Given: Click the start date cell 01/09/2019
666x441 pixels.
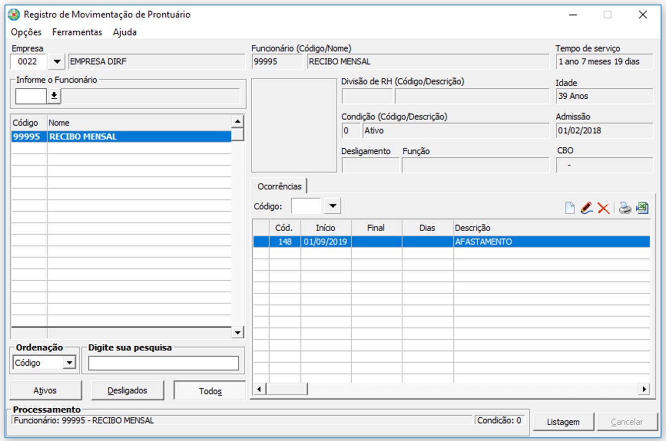Looking at the screenshot, I should (x=326, y=242).
